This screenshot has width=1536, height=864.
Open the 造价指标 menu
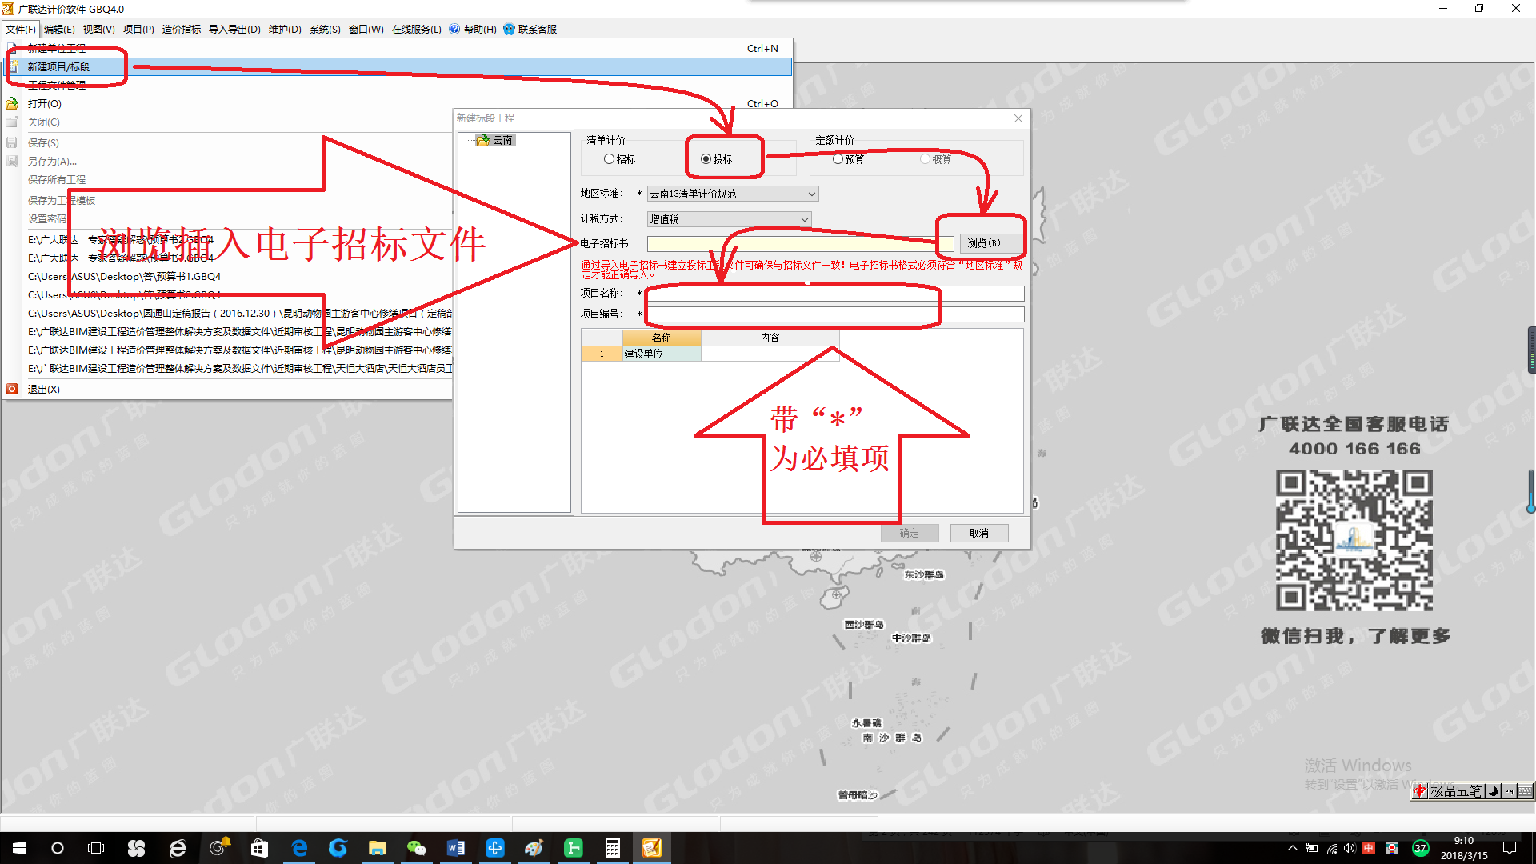(182, 30)
